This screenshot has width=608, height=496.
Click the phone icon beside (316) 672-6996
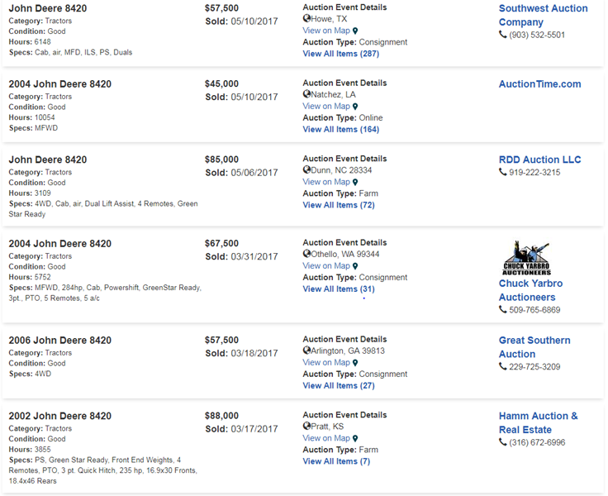[503, 442]
